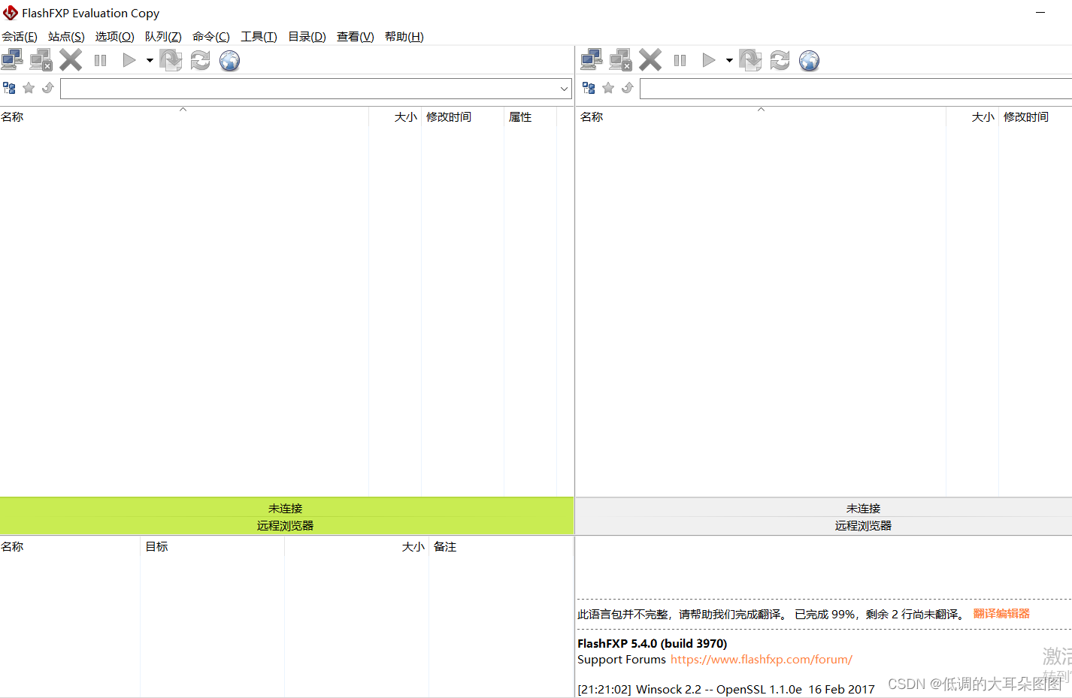This screenshot has height=698, width=1072.
Task: Open 选项(O) menu
Action: [x=114, y=36]
